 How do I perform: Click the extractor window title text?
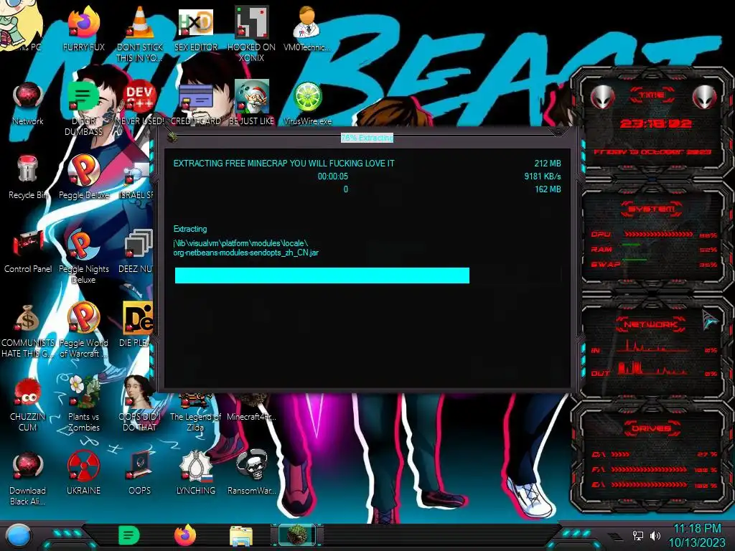click(x=367, y=138)
